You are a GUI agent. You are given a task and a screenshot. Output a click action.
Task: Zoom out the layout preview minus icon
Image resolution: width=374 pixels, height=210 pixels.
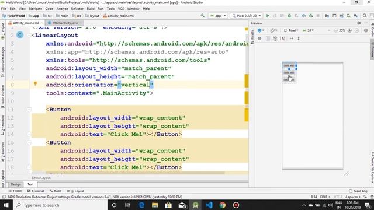[335, 30]
